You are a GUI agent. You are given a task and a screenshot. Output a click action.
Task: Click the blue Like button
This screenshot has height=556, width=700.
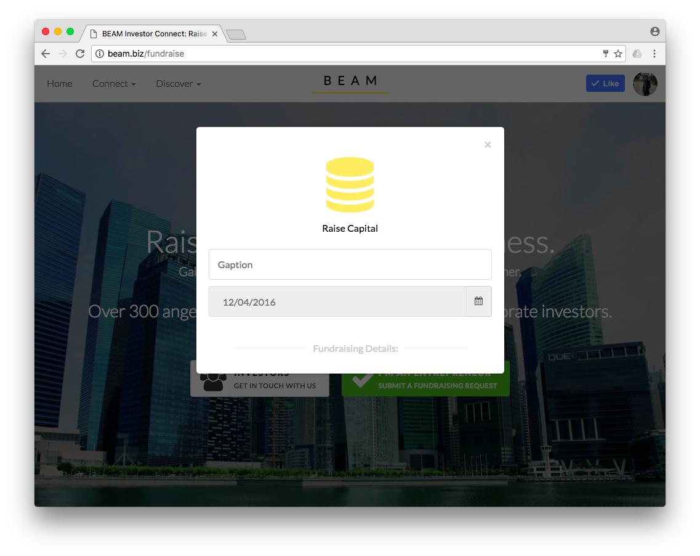click(605, 84)
